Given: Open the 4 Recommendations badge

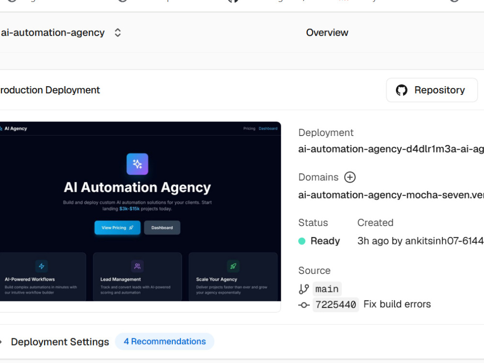Looking at the screenshot, I should point(165,341).
